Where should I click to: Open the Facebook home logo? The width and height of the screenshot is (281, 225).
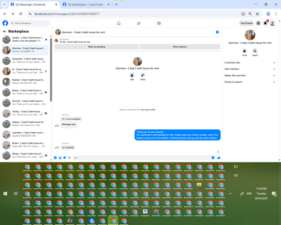pyautogui.click(x=5, y=23)
